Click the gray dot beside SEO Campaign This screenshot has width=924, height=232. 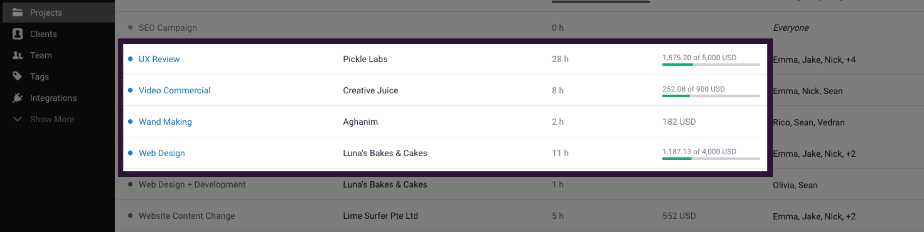click(130, 27)
